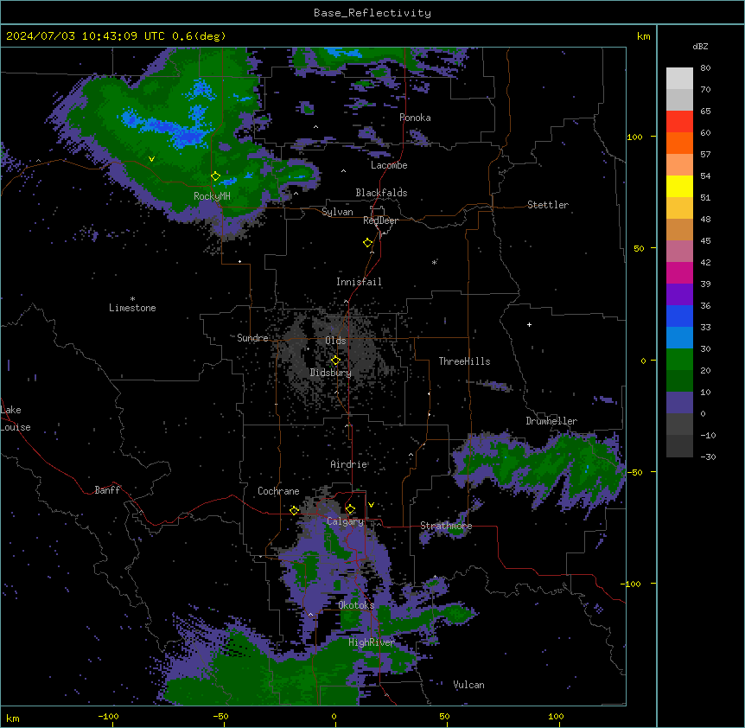Click the Drumheller town label
745x728 pixels.
tap(551, 421)
